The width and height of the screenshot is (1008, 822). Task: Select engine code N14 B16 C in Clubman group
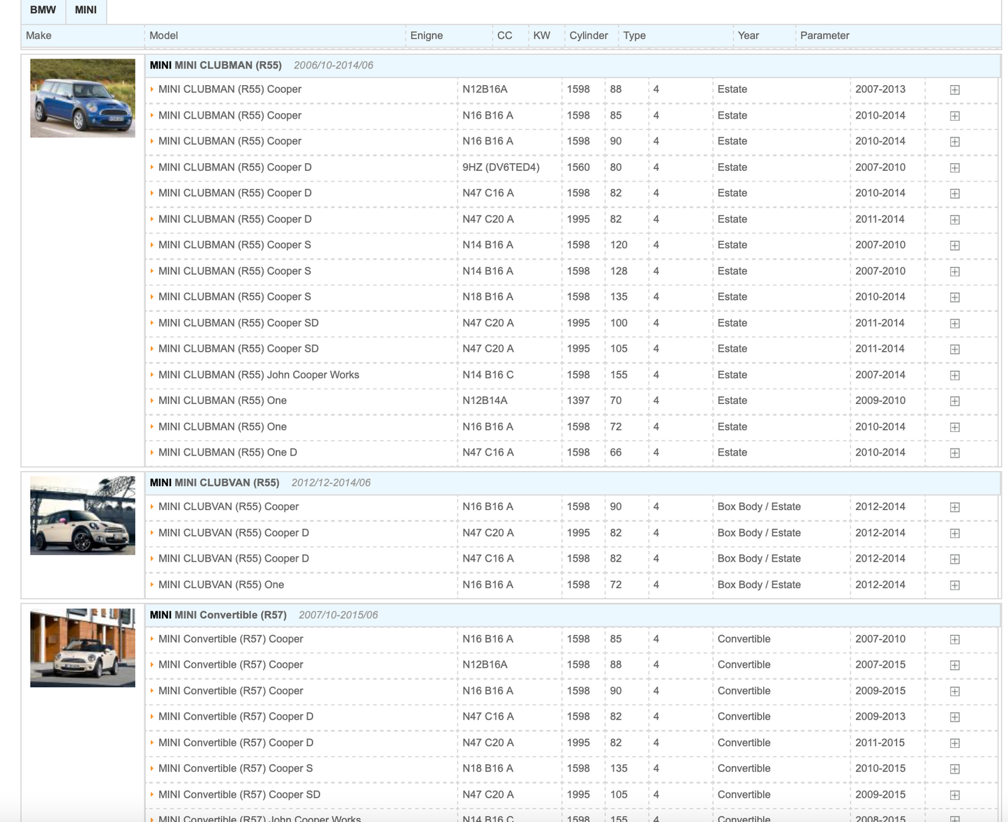(x=488, y=375)
